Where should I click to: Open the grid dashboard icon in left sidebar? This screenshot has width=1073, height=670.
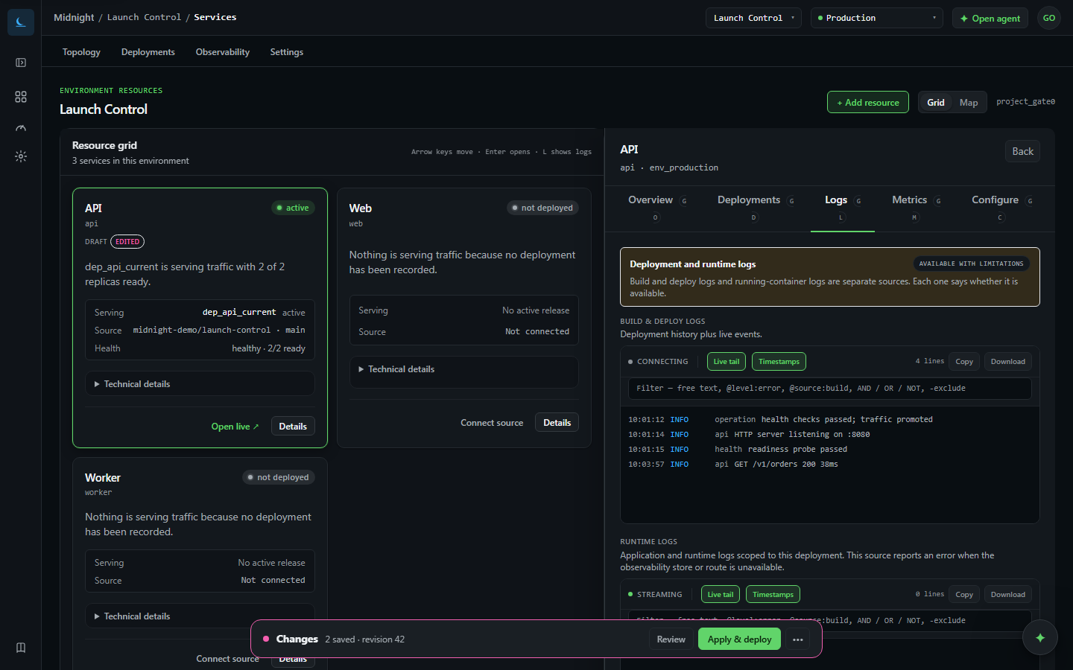21,97
